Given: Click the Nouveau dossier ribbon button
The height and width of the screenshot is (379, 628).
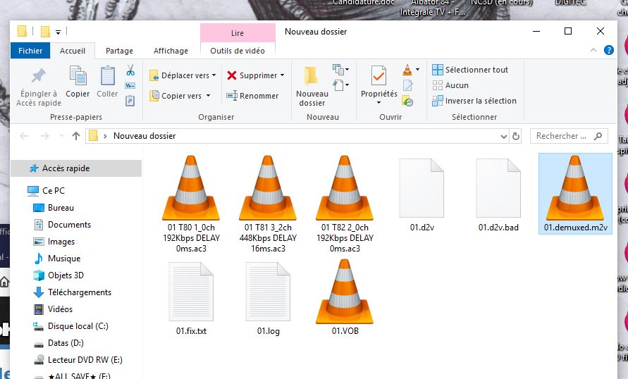Looking at the screenshot, I should coord(312,86).
